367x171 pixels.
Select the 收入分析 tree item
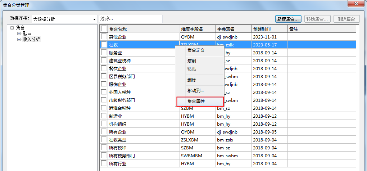[31, 39]
